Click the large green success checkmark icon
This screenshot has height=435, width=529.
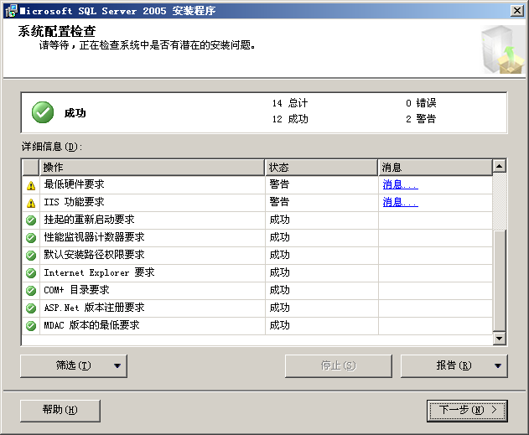pyautogui.click(x=43, y=112)
